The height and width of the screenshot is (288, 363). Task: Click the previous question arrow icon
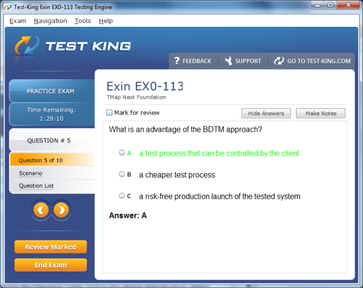pyautogui.click(x=40, y=210)
